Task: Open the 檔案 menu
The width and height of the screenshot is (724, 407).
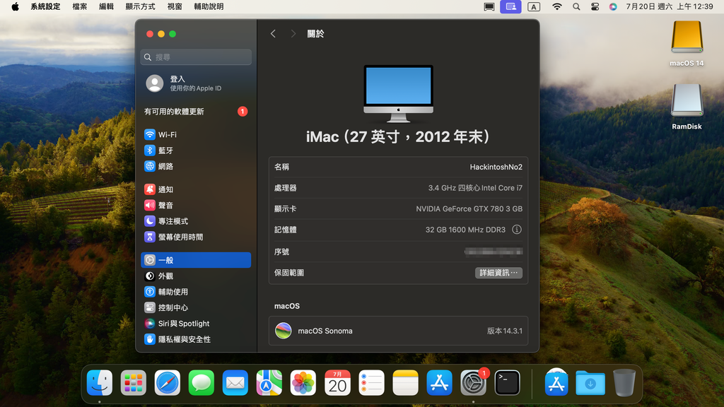Action: pos(80,6)
